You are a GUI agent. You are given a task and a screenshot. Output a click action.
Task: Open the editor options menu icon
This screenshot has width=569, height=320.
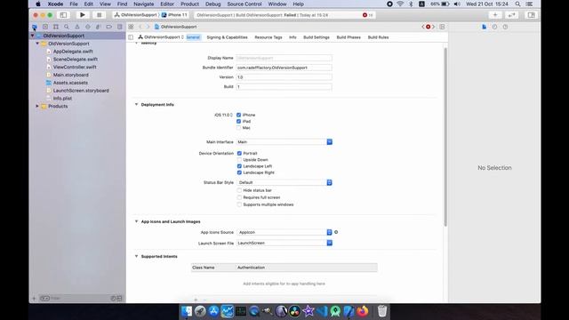pos(442,27)
